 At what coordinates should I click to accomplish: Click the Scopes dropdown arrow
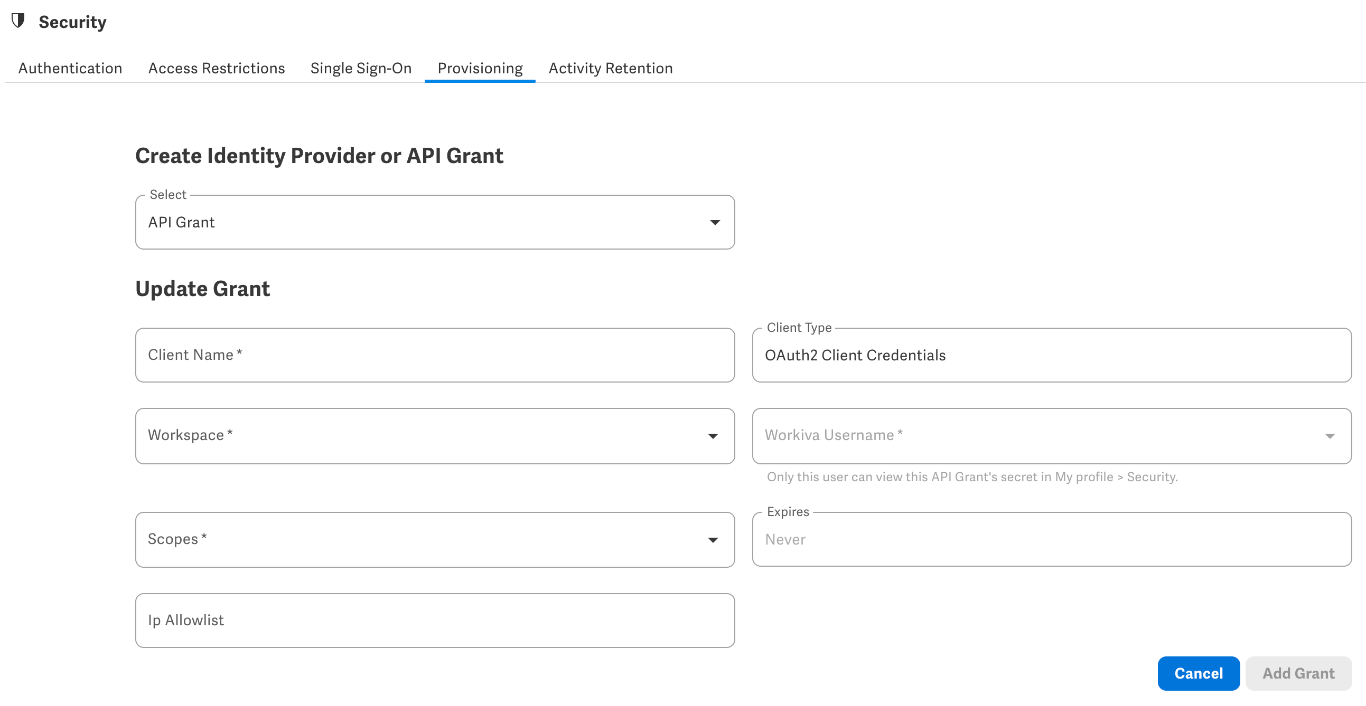click(x=713, y=540)
